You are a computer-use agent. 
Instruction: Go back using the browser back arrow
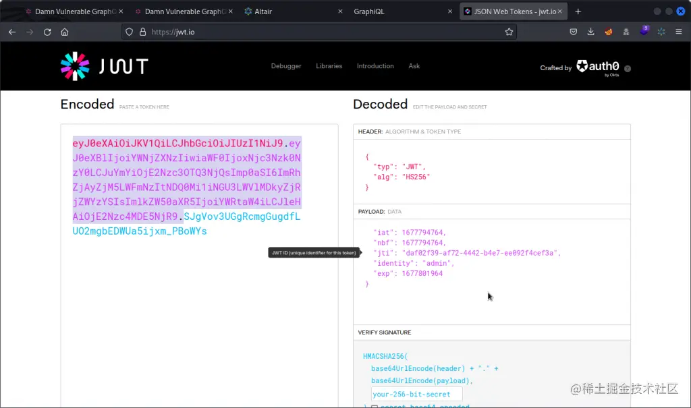12,32
